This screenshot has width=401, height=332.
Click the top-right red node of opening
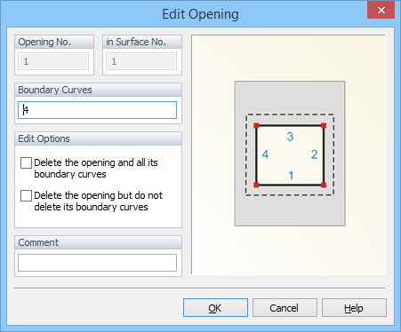pyautogui.click(x=324, y=126)
